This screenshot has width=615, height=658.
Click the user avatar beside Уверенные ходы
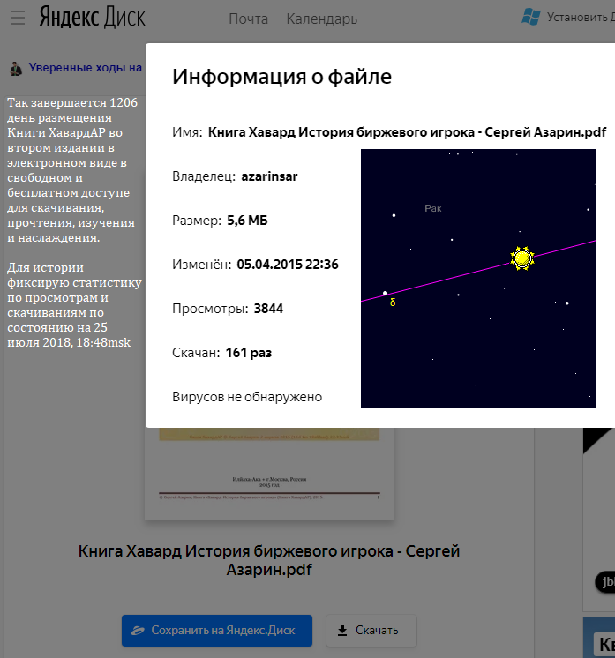click(16, 67)
